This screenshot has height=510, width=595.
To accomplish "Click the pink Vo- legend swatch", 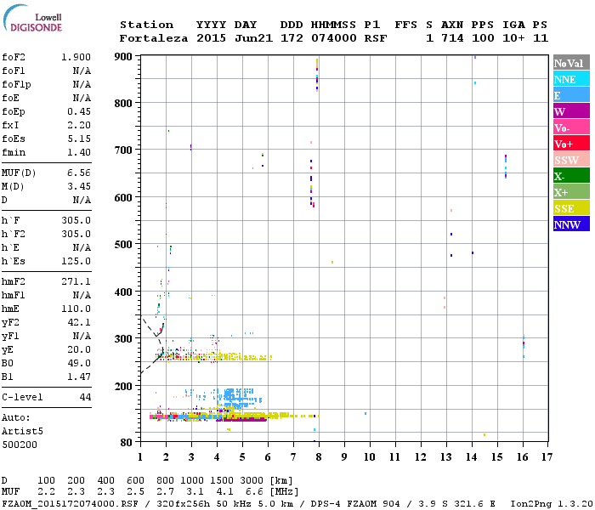I will click(571, 127).
